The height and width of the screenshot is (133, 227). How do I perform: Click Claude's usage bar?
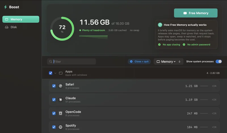(x=204, y=100)
